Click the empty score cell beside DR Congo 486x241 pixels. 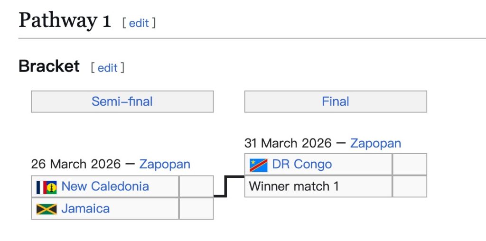point(410,165)
